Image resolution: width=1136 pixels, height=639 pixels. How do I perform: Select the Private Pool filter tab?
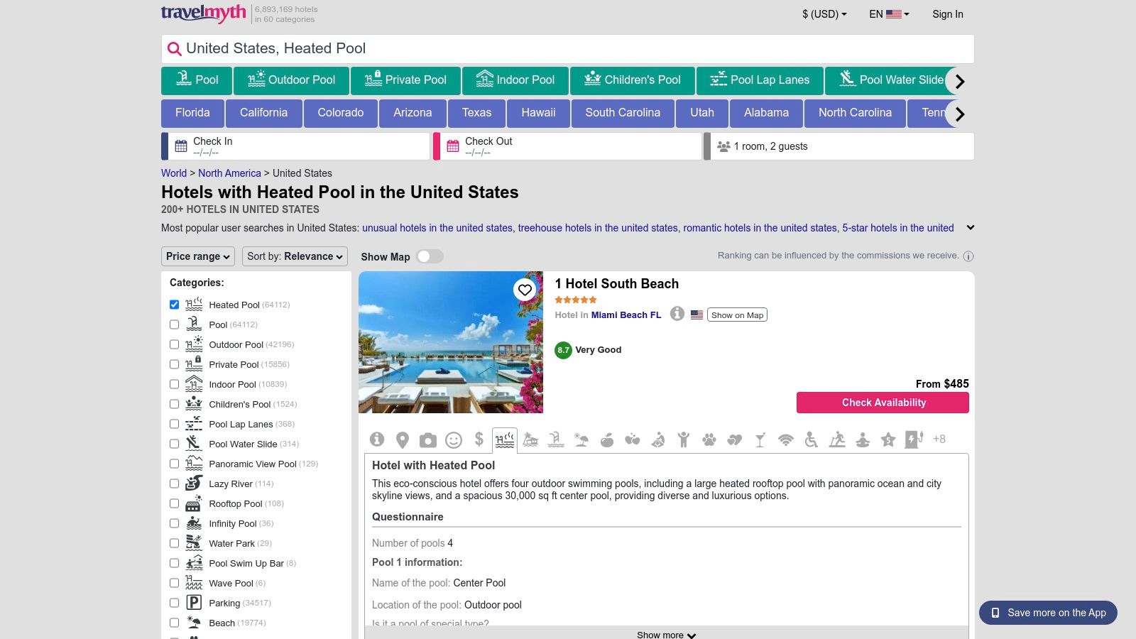[405, 80]
